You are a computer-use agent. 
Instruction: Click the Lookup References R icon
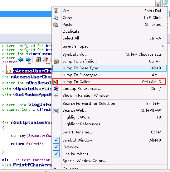click(x=56, y=89)
